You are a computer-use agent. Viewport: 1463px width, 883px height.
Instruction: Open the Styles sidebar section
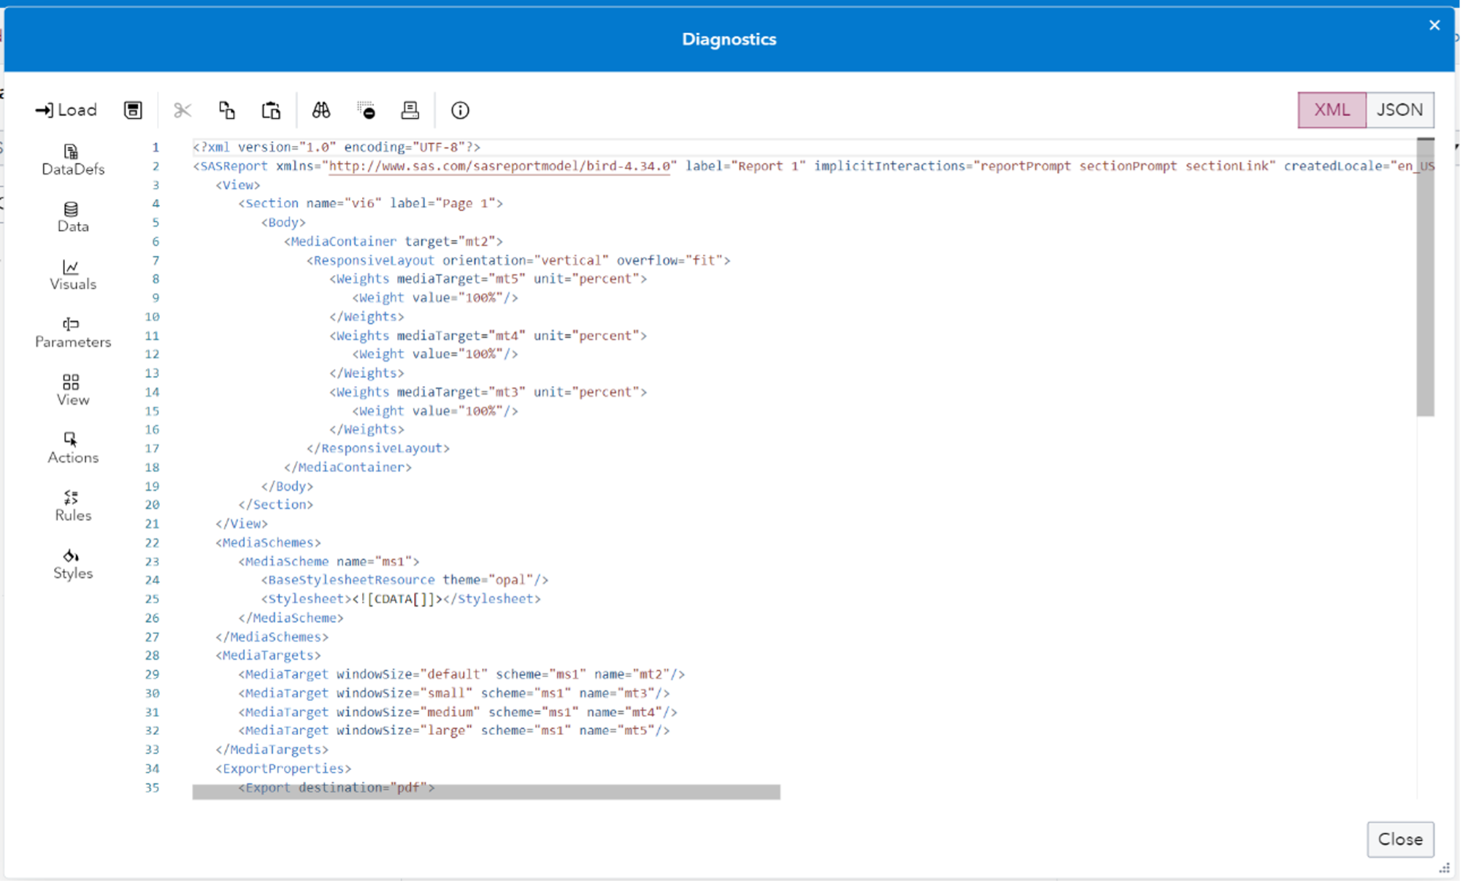pyautogui.click(x=72, y=564)
